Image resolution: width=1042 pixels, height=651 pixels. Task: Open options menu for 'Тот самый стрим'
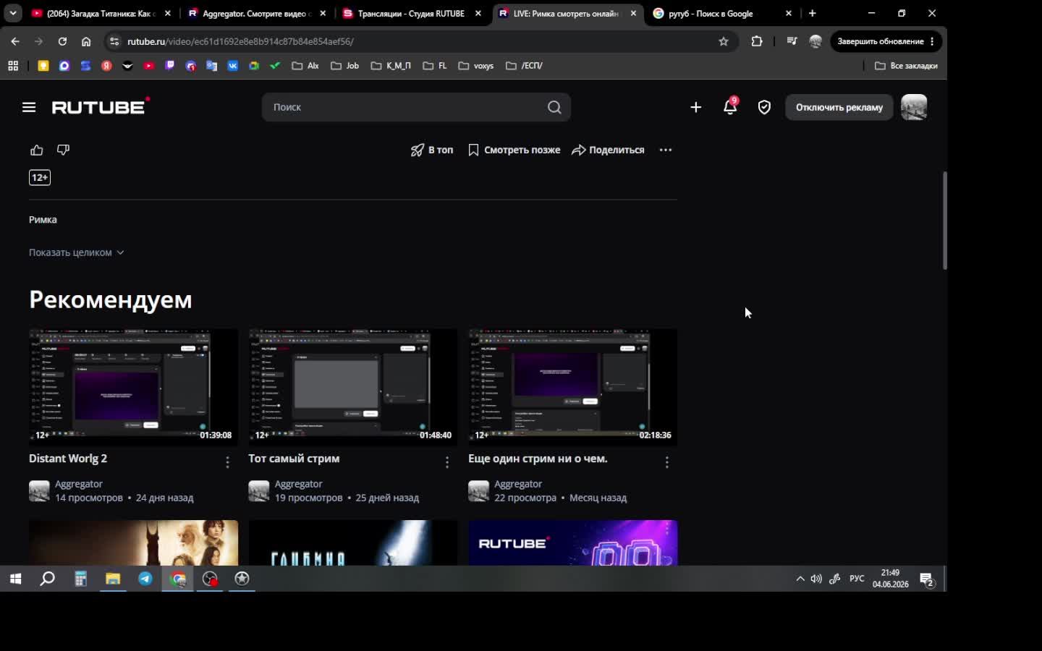click(447, 461)
